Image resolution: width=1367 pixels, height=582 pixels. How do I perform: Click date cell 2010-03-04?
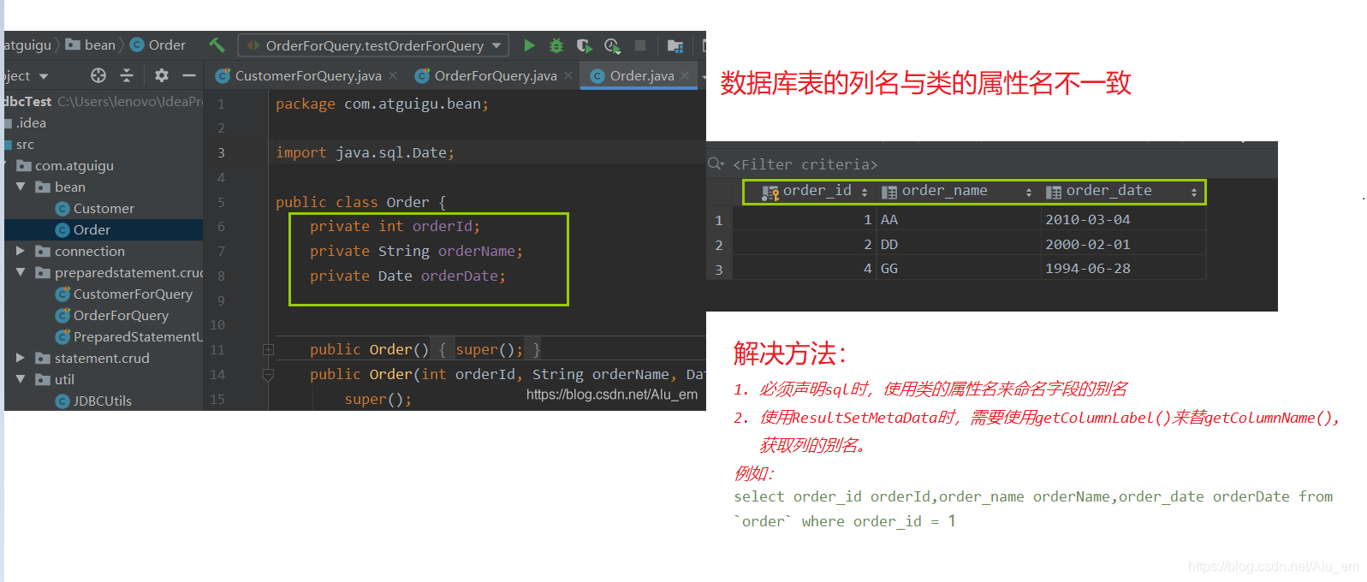pos(1087,220)
